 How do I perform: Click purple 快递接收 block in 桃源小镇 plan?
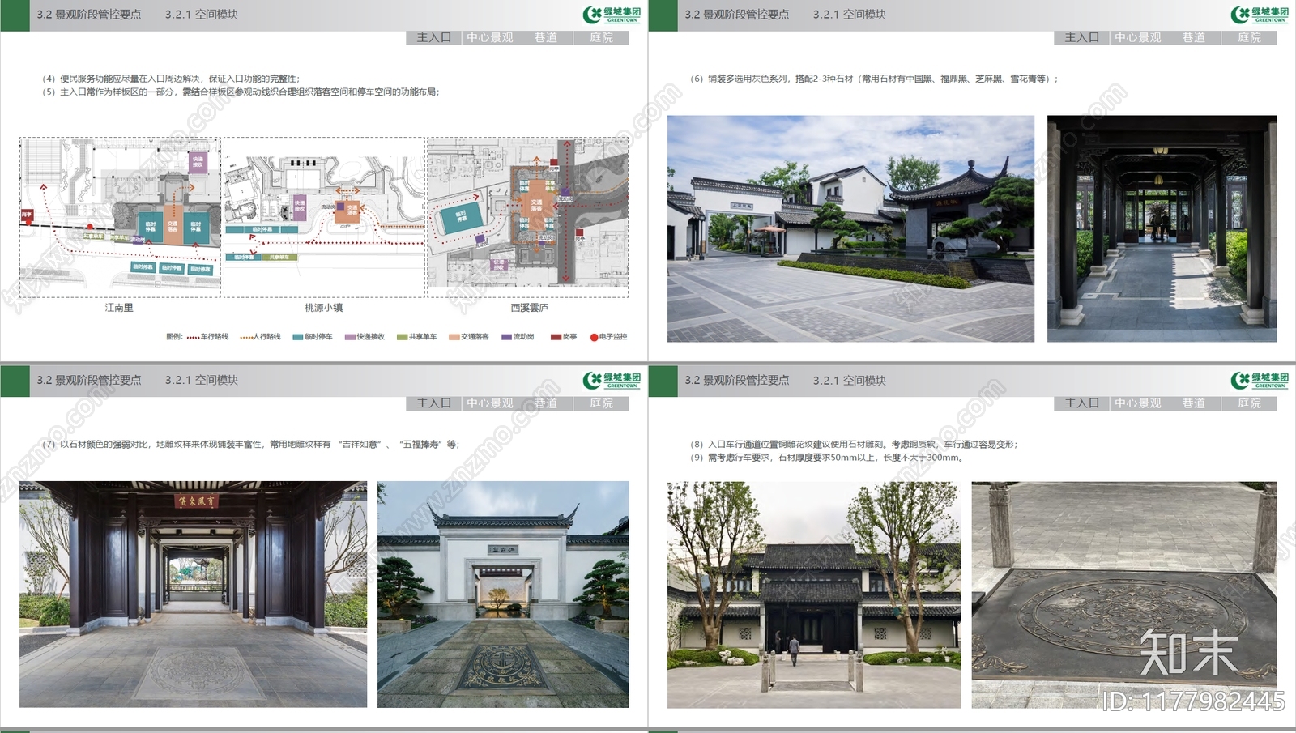[x=300, y=207]
